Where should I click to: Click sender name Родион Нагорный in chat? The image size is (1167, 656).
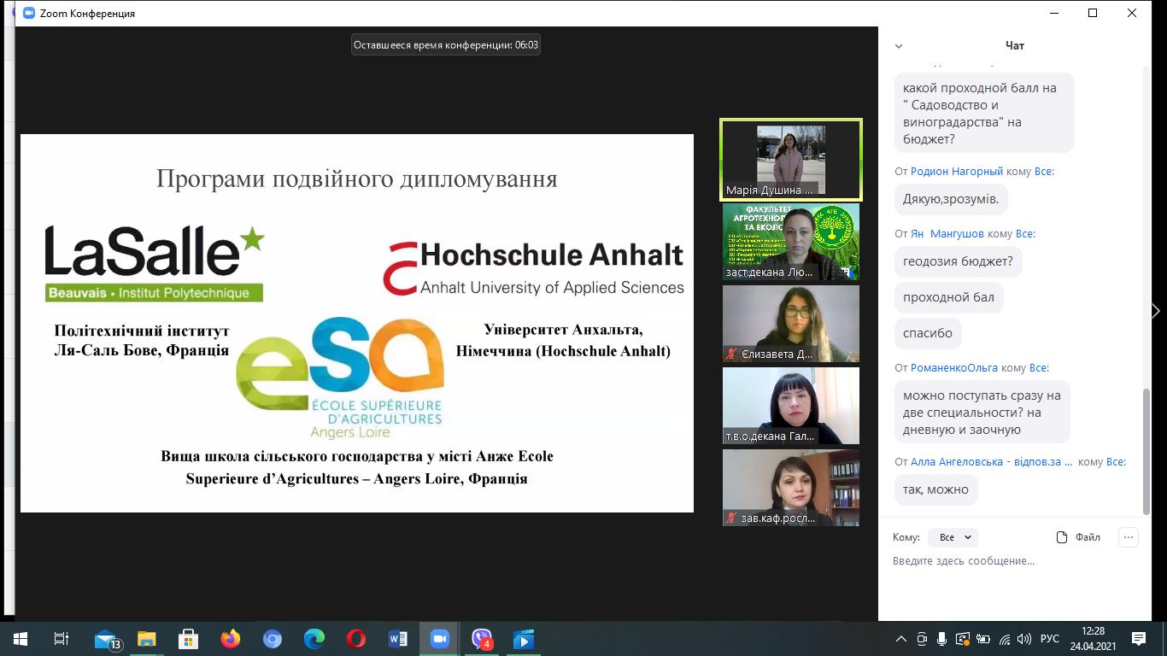click(x=957, y=172)
